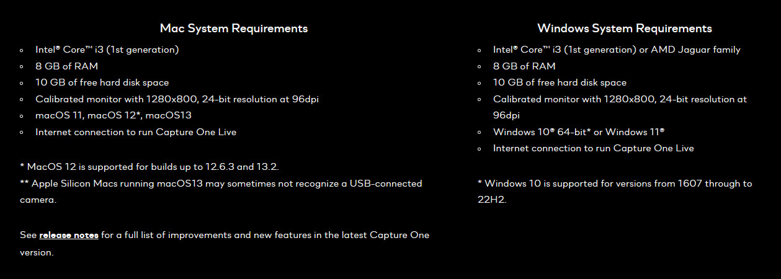
Task: Select the Intel Core i3 line under Mac
Action: click(107, 50)
